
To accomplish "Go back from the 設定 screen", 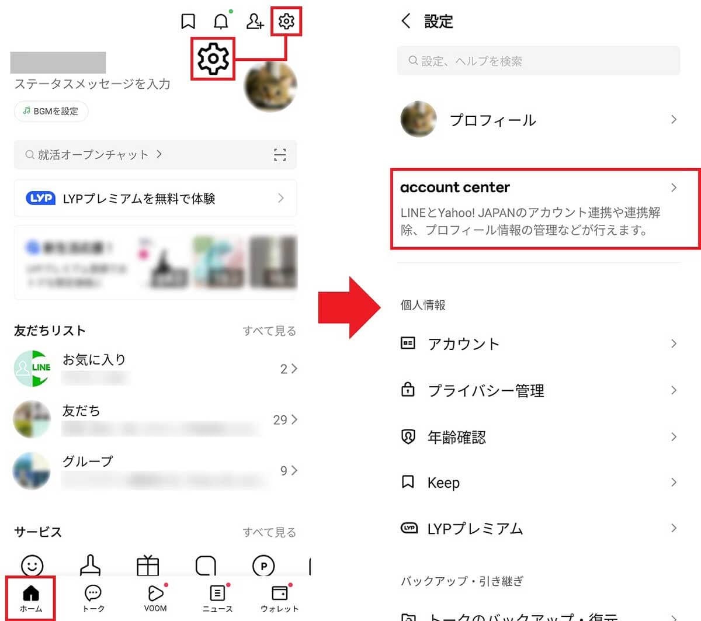I will (x=406, y=22).
